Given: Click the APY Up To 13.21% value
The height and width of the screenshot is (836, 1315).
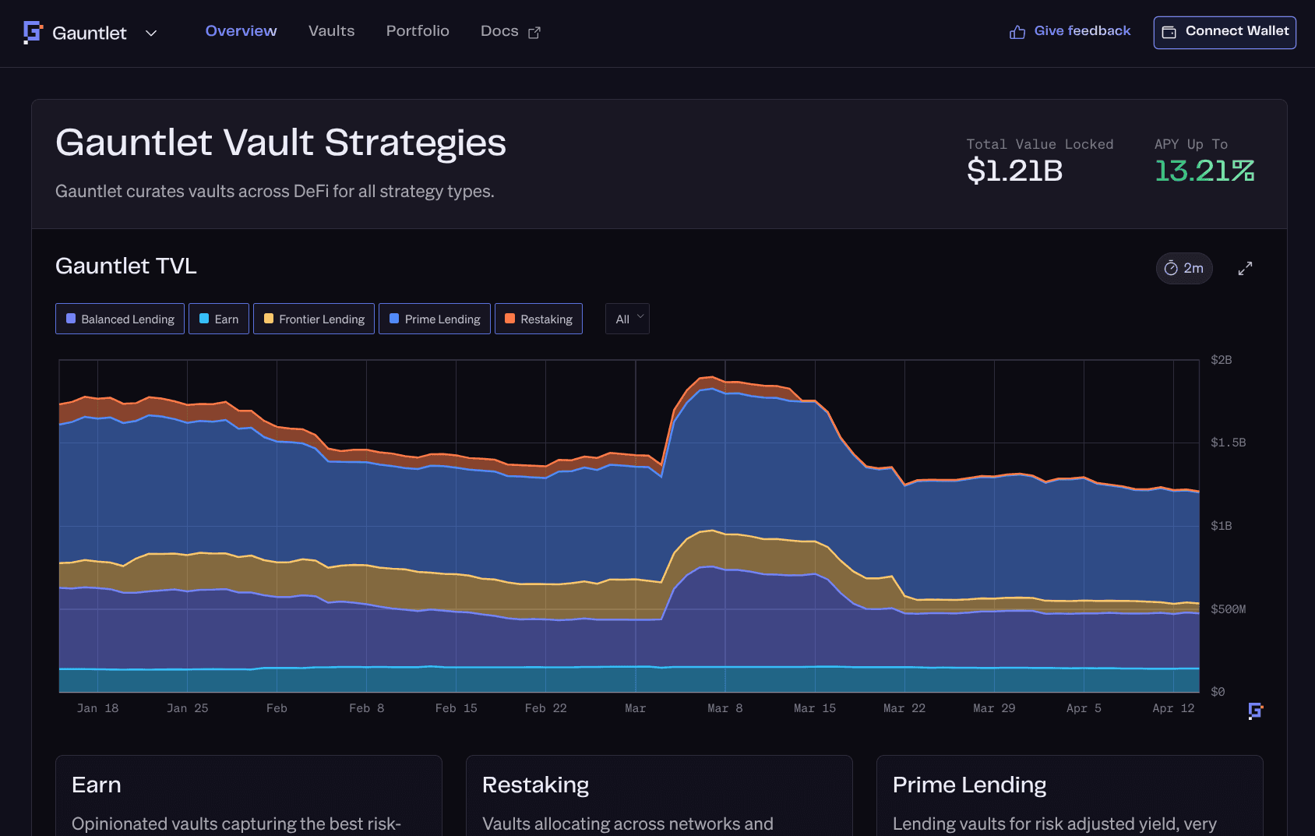Looking at the screenshot, I should click(x=1204, y=171).
